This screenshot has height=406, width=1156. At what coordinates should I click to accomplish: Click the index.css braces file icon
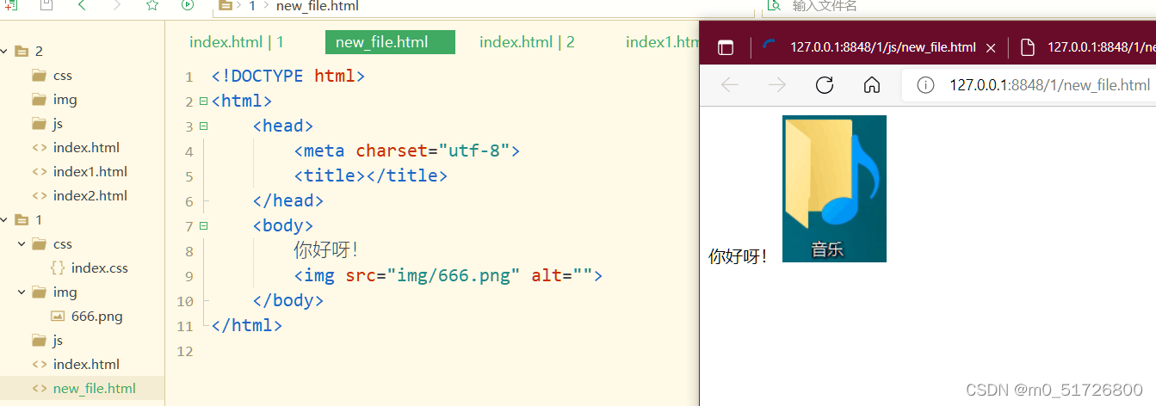click(x=58, y=268)
